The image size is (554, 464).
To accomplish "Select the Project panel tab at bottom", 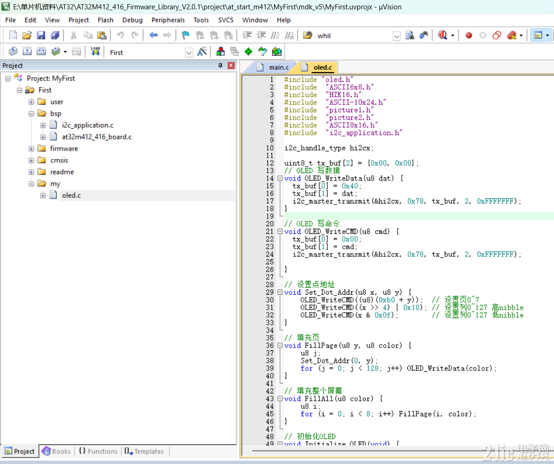I will pos(20,451).
